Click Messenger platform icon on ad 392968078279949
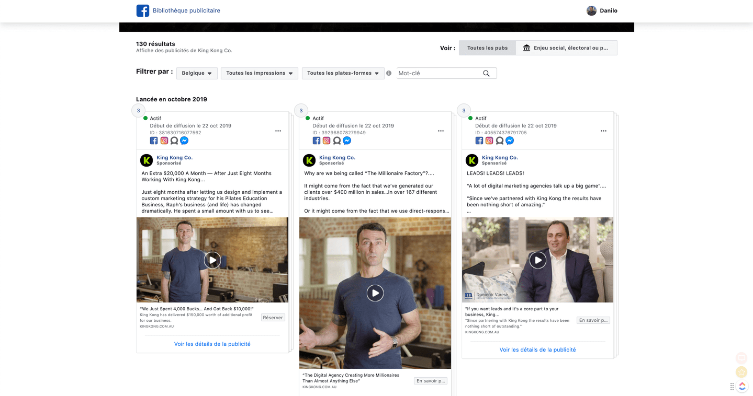 pos(347,141)
